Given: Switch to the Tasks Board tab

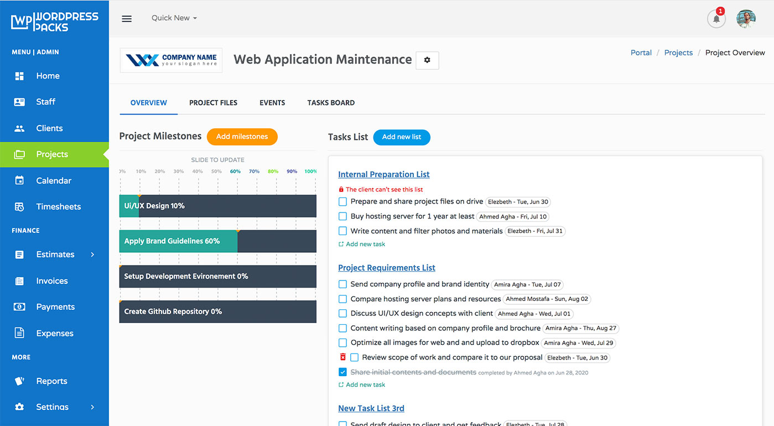Looking at the screenshot, I should pos(330,102).
